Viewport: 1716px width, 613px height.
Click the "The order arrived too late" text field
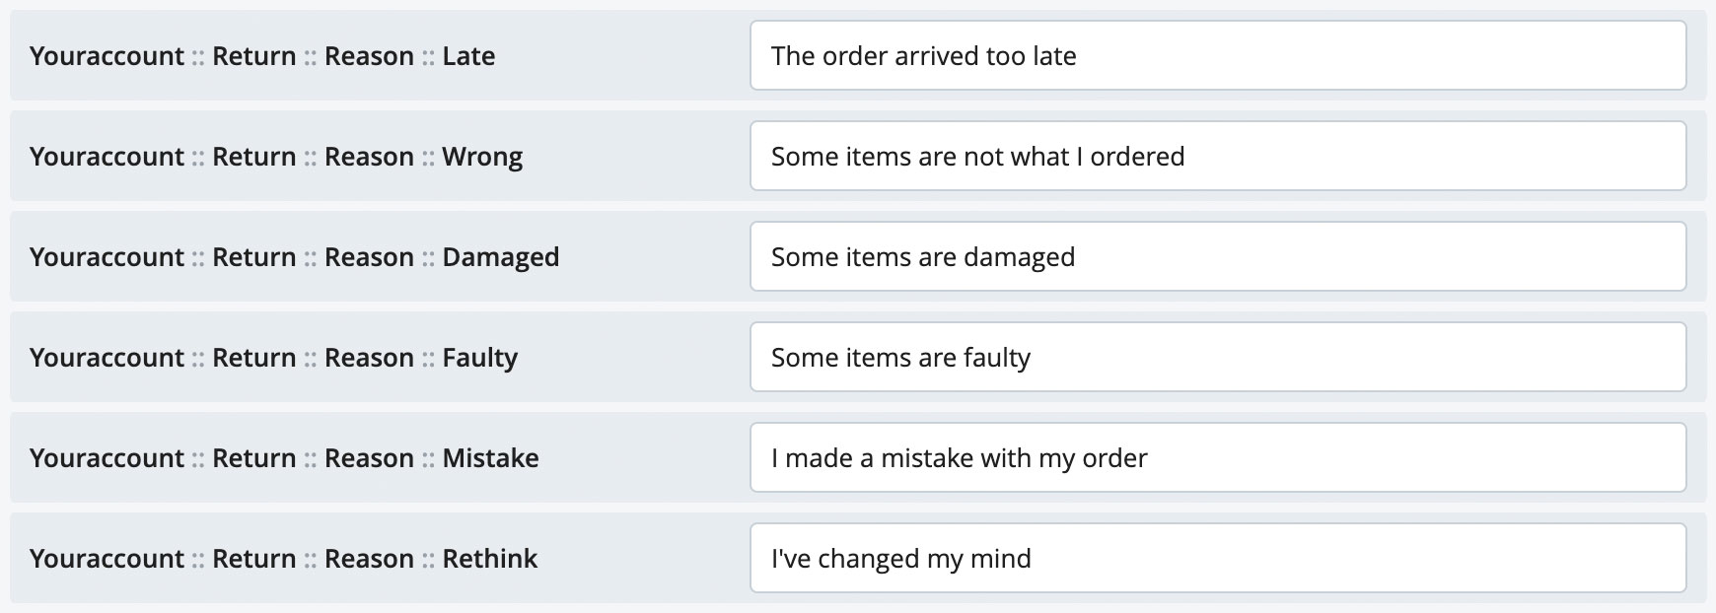click(x=1217, y=56)
